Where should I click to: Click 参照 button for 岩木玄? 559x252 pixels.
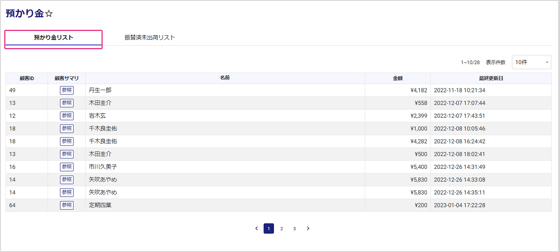coord(67,116)
